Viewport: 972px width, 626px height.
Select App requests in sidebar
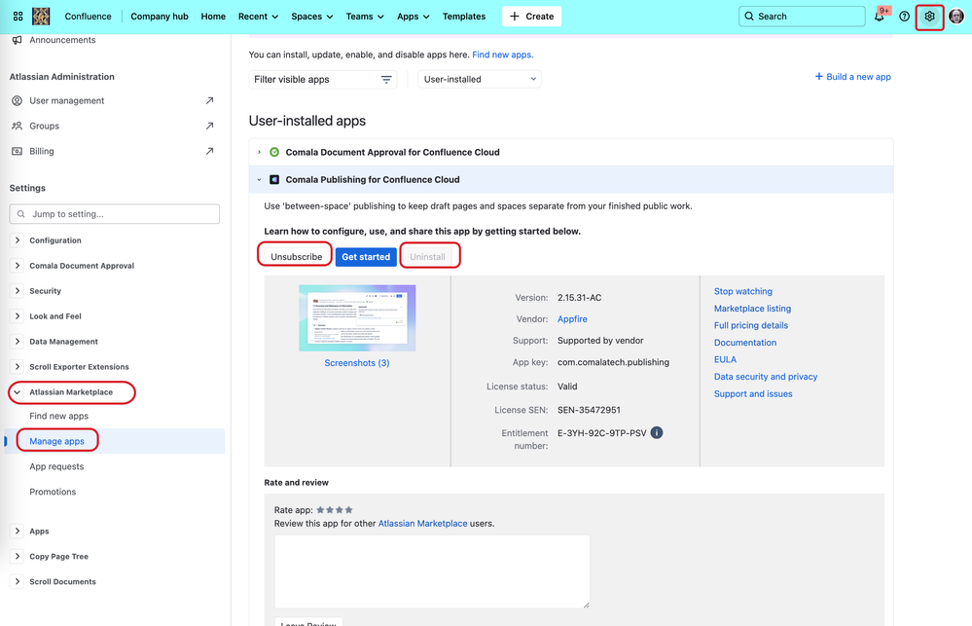(56, 466)
